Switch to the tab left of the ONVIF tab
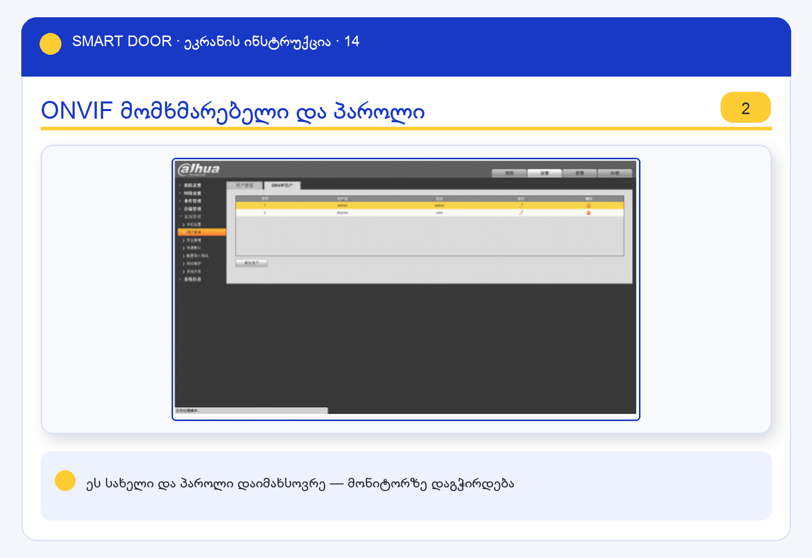The height and width of the screenshot is (558, 812). pyautogui.click(x=245, y=185)
